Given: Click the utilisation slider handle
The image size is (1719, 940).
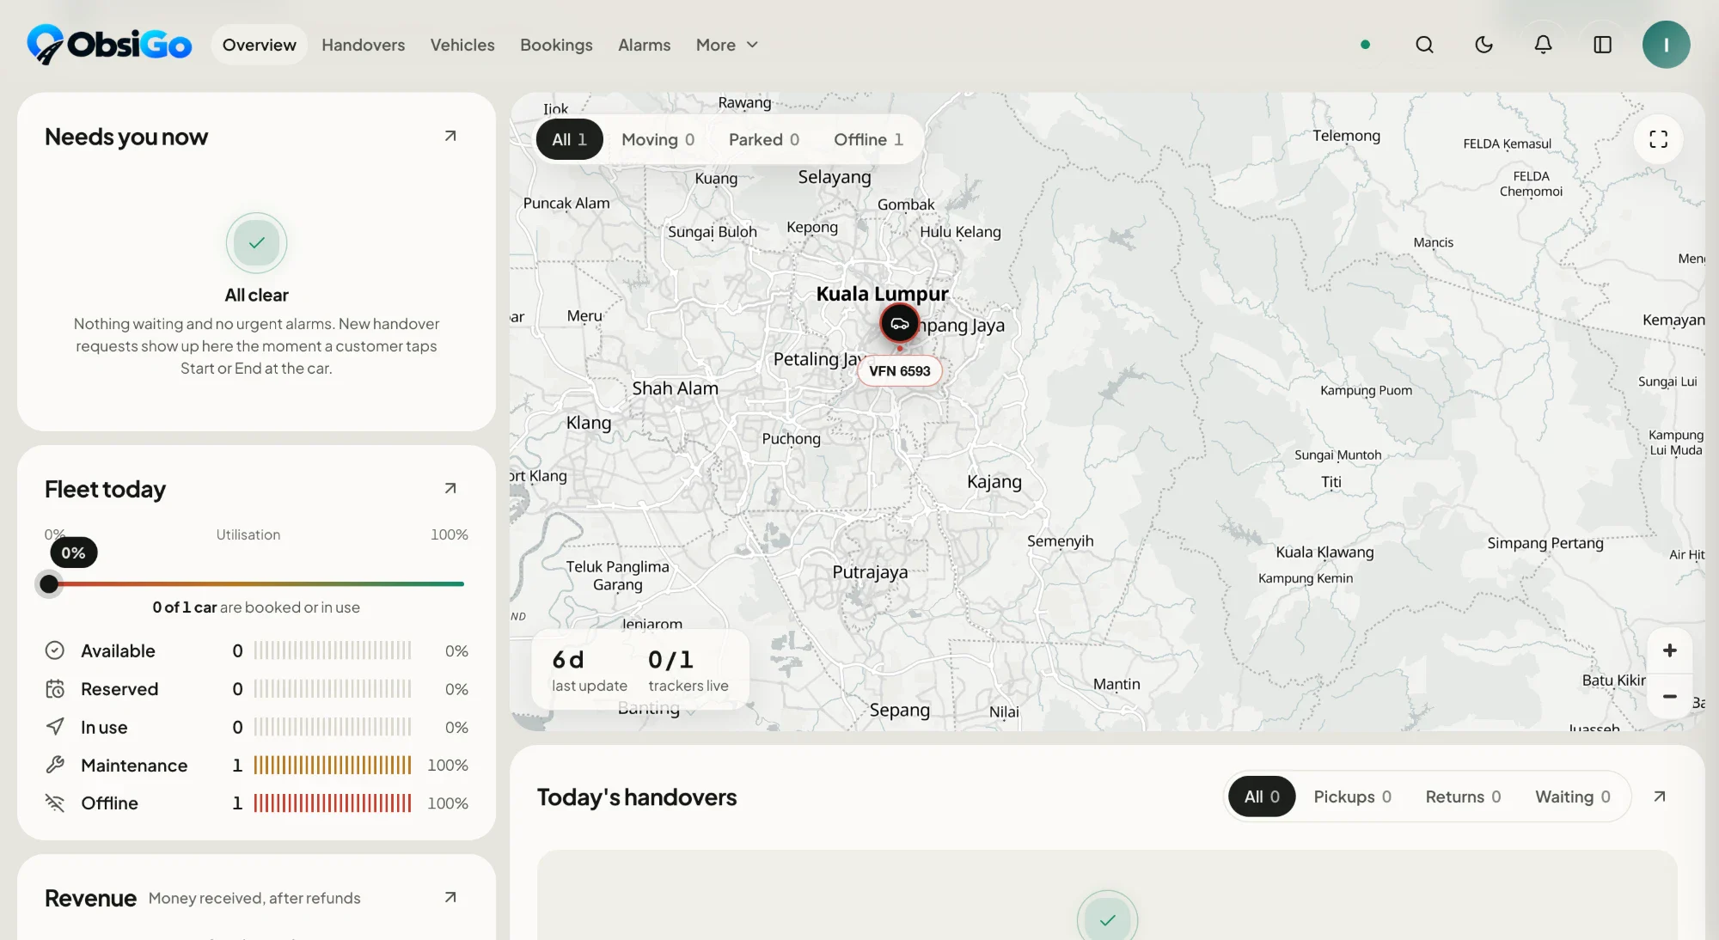Looking at the screenshot, I should click(x=49, y=584).
